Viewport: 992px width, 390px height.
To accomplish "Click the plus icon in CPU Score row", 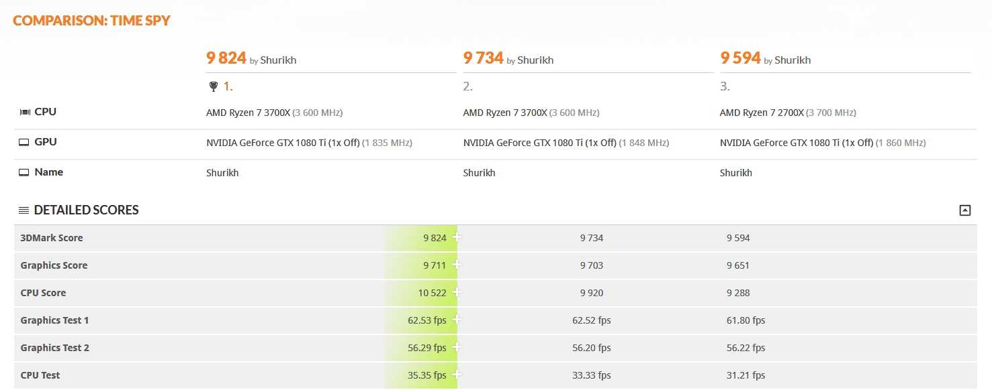I will click(x=457, y=292).
